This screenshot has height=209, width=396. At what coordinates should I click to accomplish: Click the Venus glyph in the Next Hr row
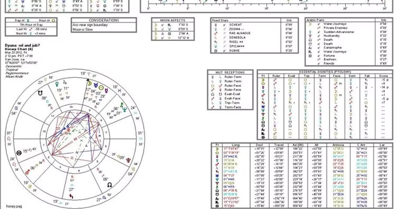(x=30, y=33)
